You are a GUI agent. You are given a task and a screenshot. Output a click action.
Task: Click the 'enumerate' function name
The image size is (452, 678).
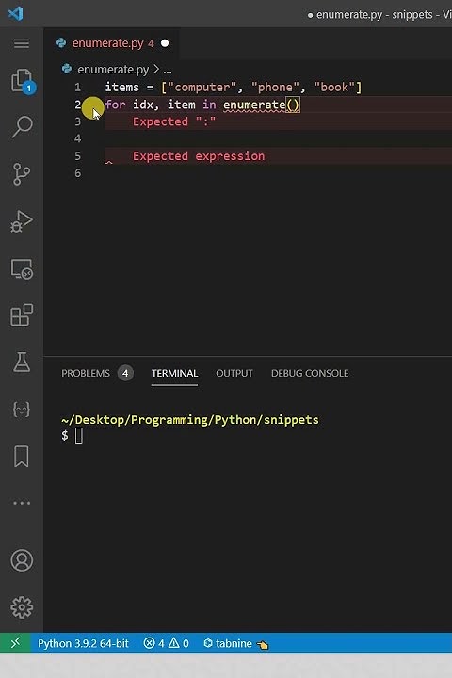pyautogui.click(x=254, y=105)
